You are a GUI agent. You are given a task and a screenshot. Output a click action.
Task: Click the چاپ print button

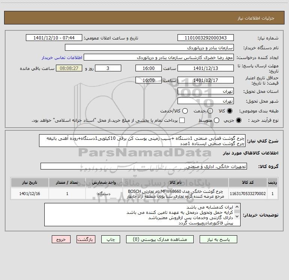[111, 239]
